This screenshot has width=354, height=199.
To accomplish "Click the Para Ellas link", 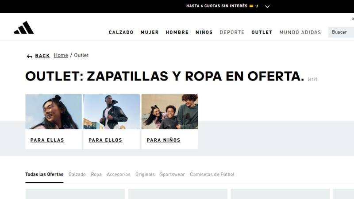I will click(47, 140).
